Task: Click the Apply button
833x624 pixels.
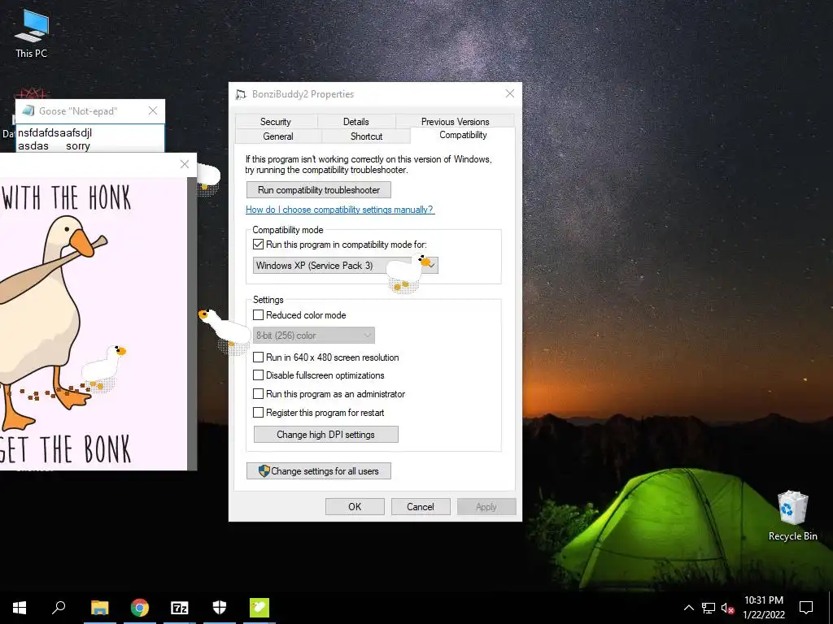Action: tap(486, 507)
